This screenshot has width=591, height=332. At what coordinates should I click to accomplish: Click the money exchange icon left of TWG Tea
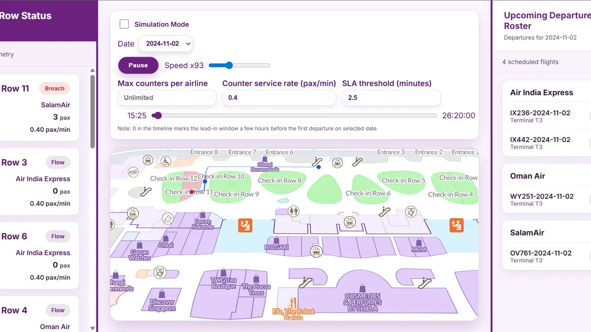click(160, 272)
